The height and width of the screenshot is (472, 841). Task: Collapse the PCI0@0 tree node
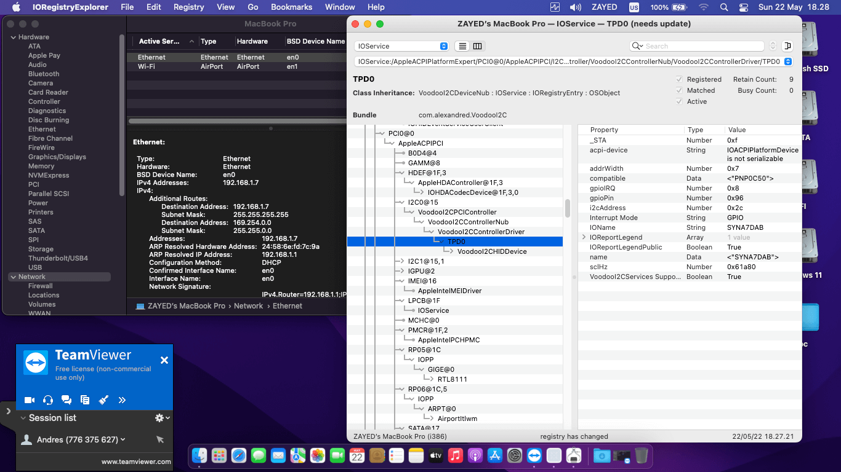pos(381,133)
